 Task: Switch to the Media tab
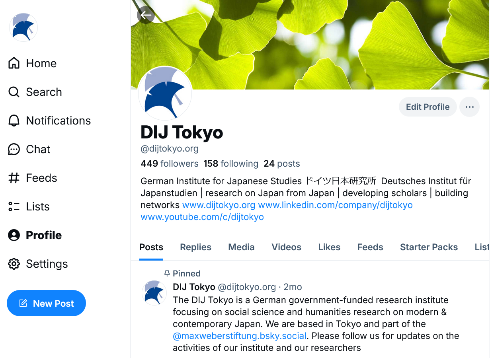pos(241,247)
